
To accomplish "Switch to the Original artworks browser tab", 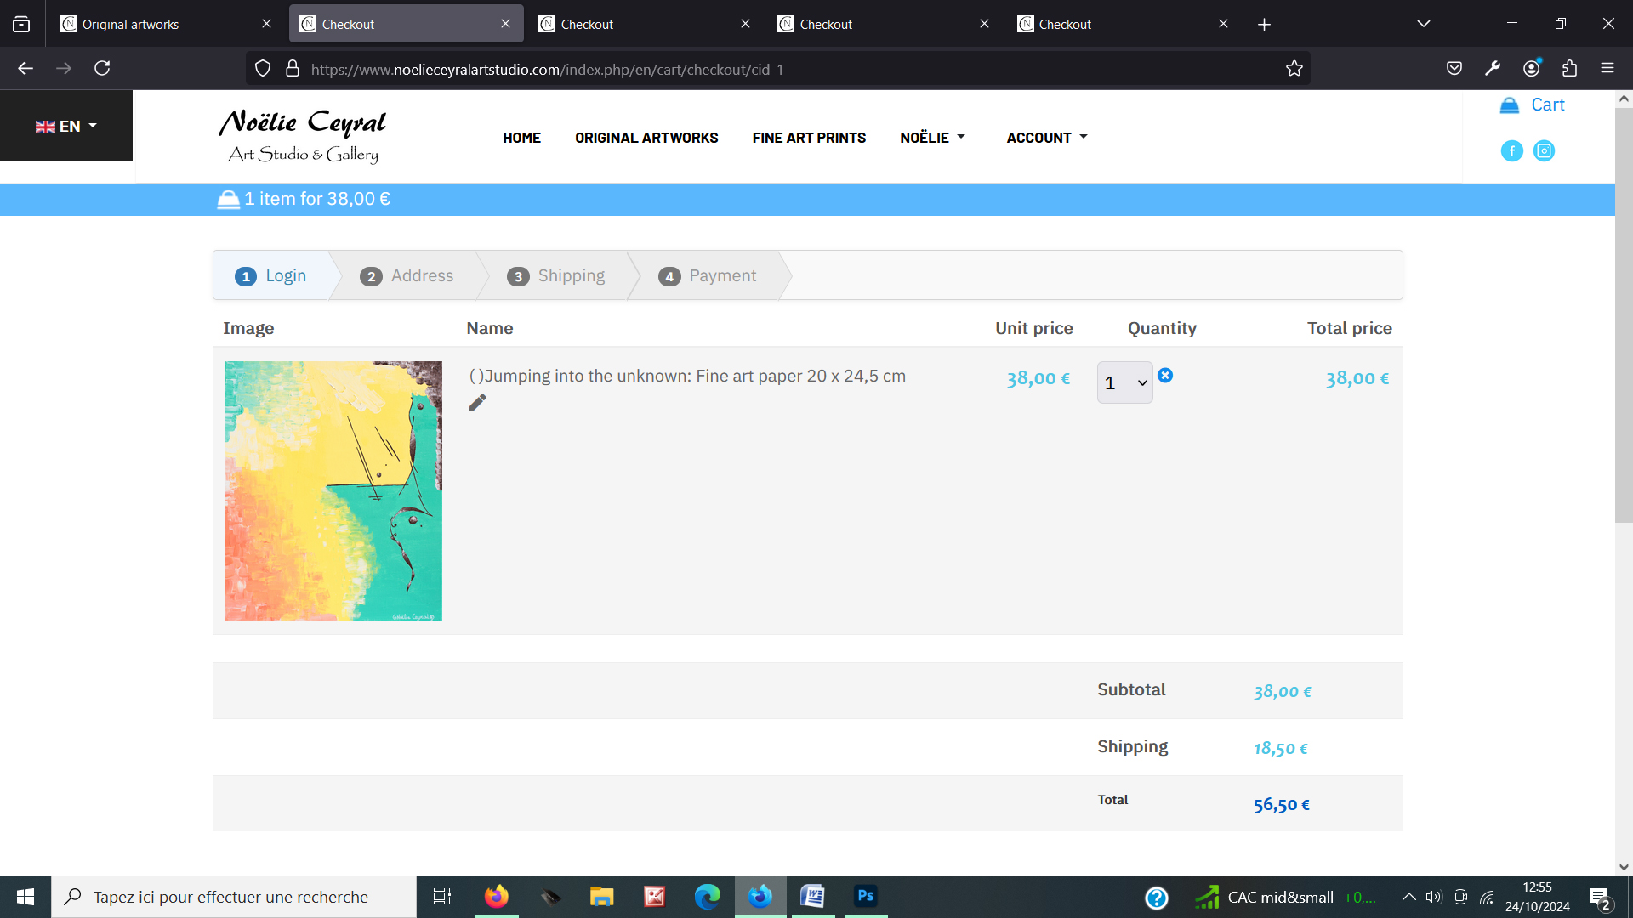I will pyautogui.click(x=162, y=24).
